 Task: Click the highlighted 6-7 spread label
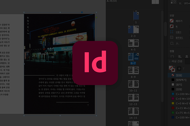(133, 63)
